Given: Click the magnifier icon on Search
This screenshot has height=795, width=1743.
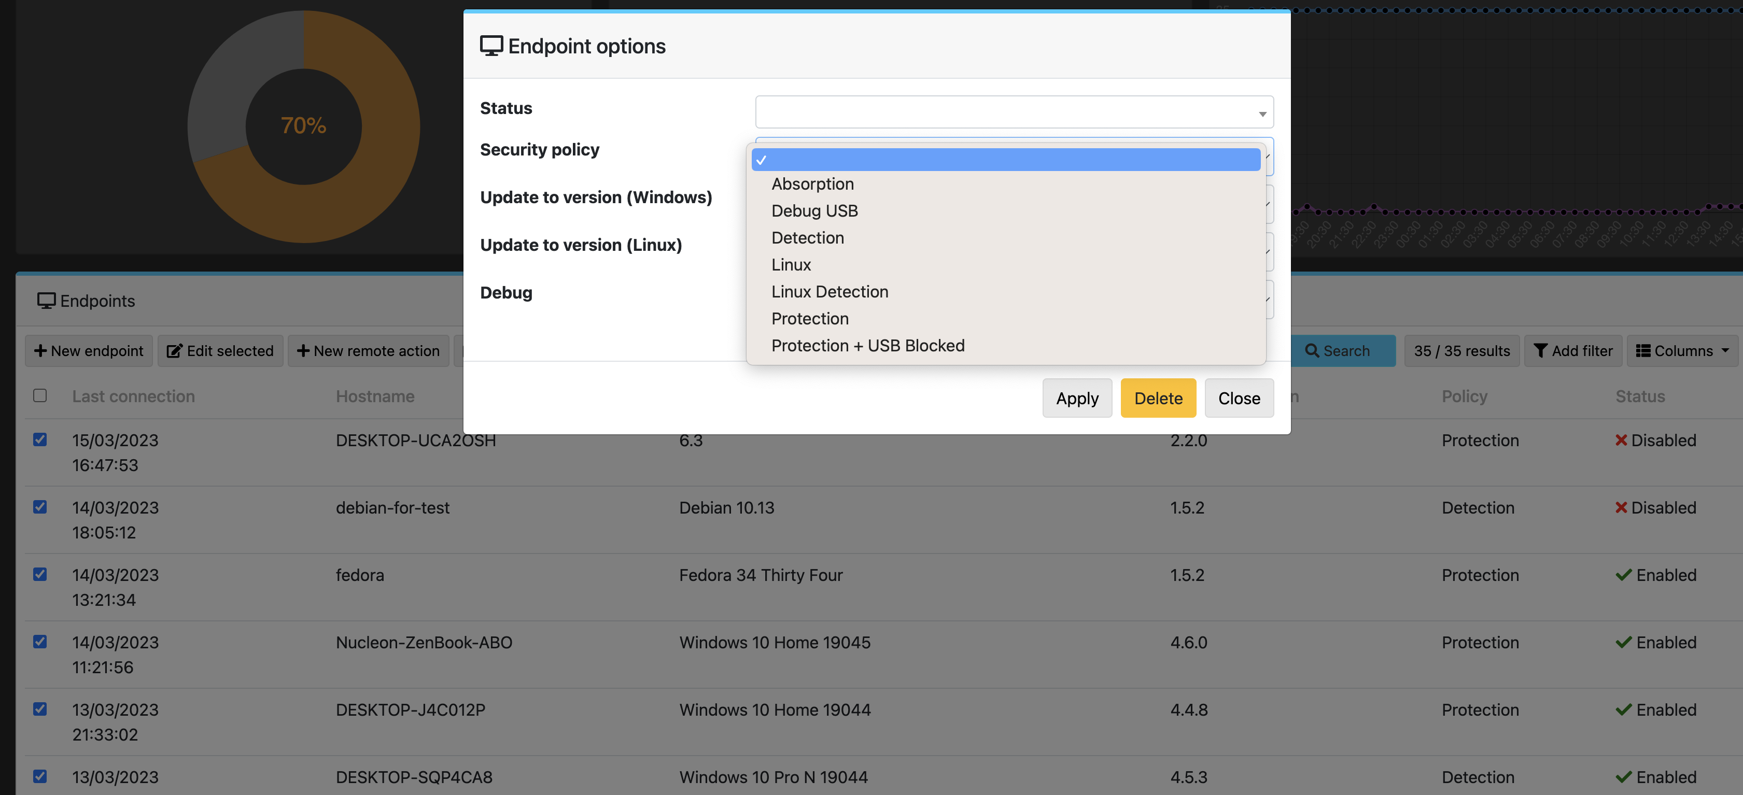Looking at the screenshot, I should [x=1311, y=351].
